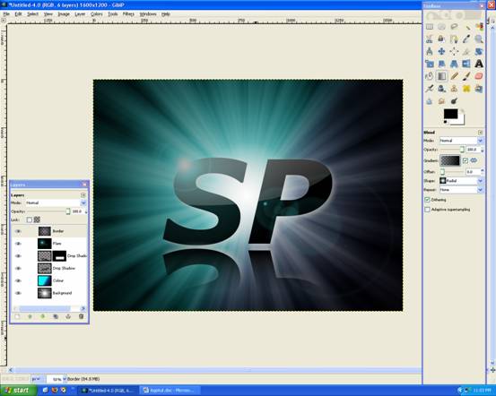Select the Blend gradient tool

[x=441, y=76]
